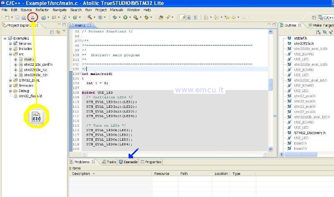334x197 pixels.
Task: Open the Source menu
Action: 26,10
